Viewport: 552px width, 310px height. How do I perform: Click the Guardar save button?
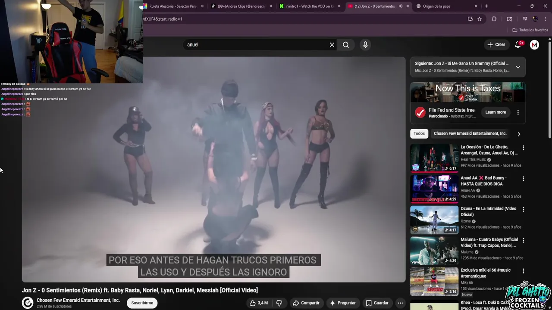[x=377, y=303]
